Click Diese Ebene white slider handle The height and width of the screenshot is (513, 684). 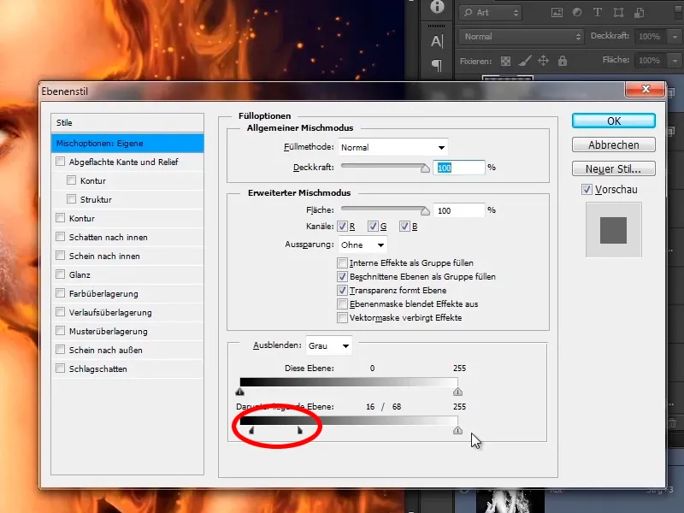(457, 392)
